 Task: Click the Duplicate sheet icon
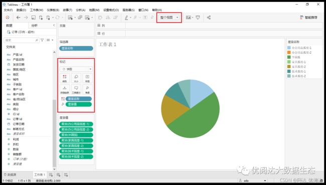pos(80,18)
